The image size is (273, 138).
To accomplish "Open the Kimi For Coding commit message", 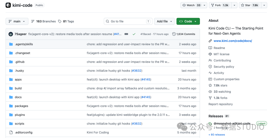I will pyautogui.click(x=98, y=132).
